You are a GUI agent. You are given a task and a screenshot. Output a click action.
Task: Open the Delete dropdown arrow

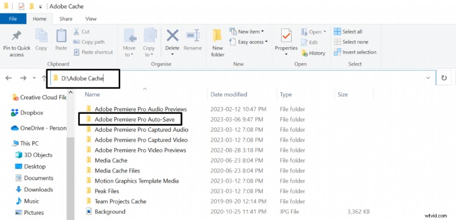tap(172, 55)
